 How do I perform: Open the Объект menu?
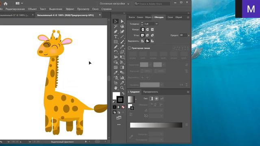click(32, 9)
